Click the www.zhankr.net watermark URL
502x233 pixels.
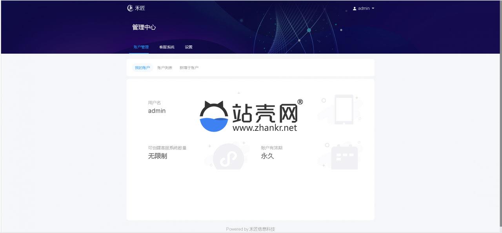click(265, 128)
